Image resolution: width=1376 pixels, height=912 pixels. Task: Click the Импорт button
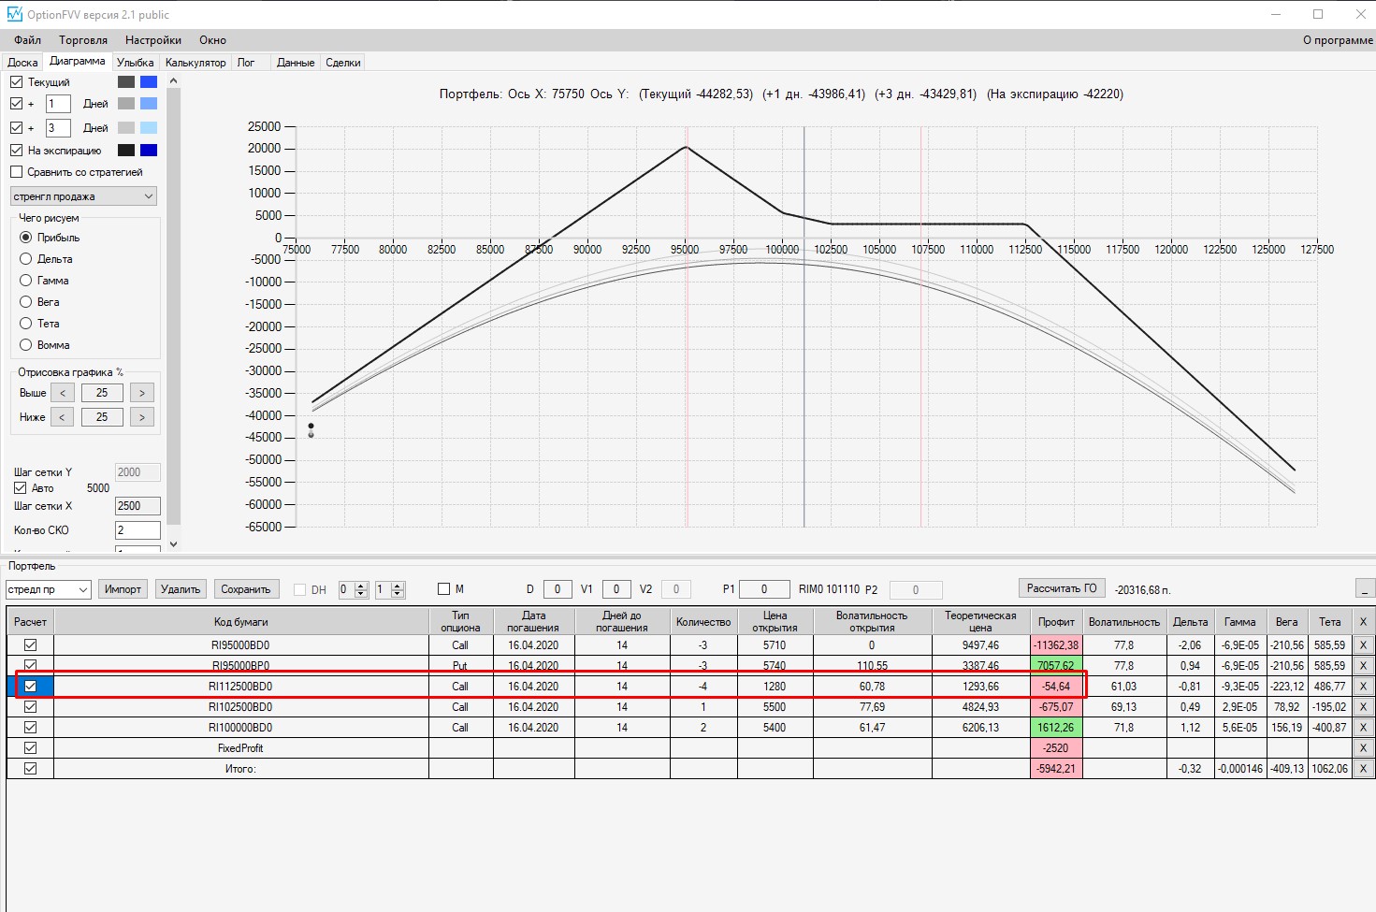click(x=123, y=589)
